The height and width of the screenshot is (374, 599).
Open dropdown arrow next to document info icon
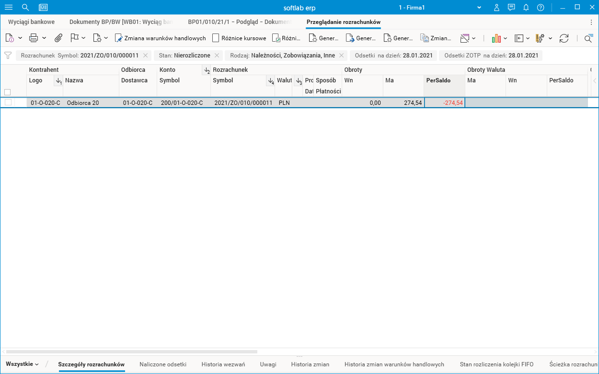point(20,38)
